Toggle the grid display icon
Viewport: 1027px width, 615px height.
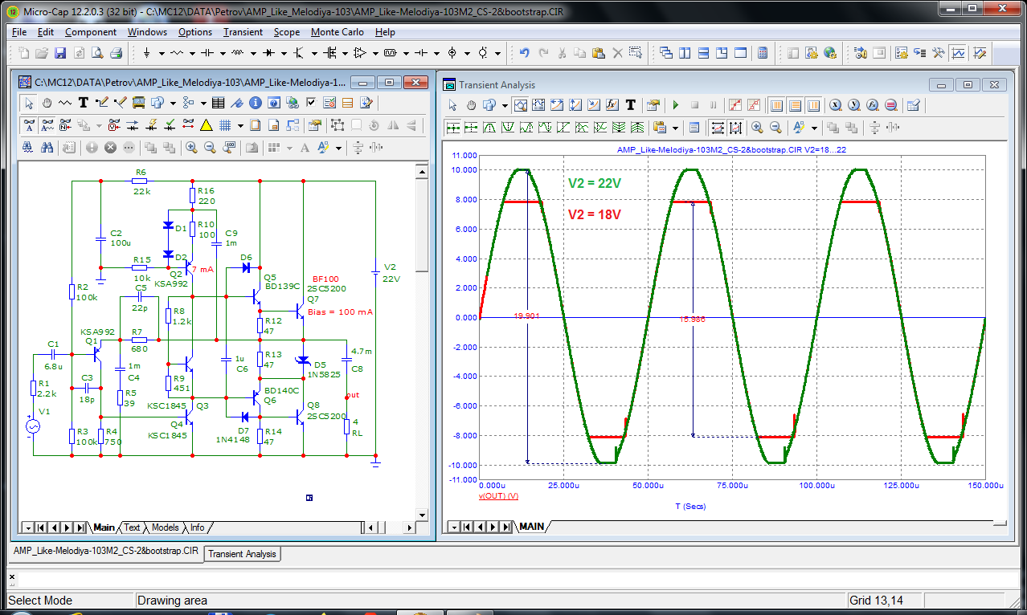(x=226, y=125)
